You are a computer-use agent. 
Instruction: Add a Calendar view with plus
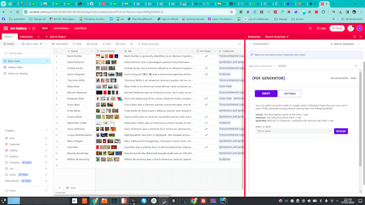[x=46, y=144]
